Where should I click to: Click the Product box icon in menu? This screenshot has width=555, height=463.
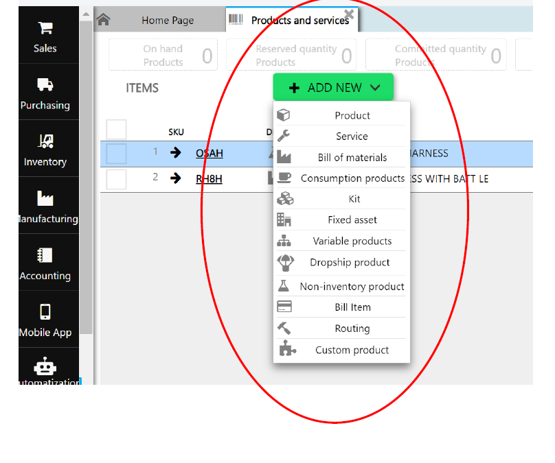(284, 115)
